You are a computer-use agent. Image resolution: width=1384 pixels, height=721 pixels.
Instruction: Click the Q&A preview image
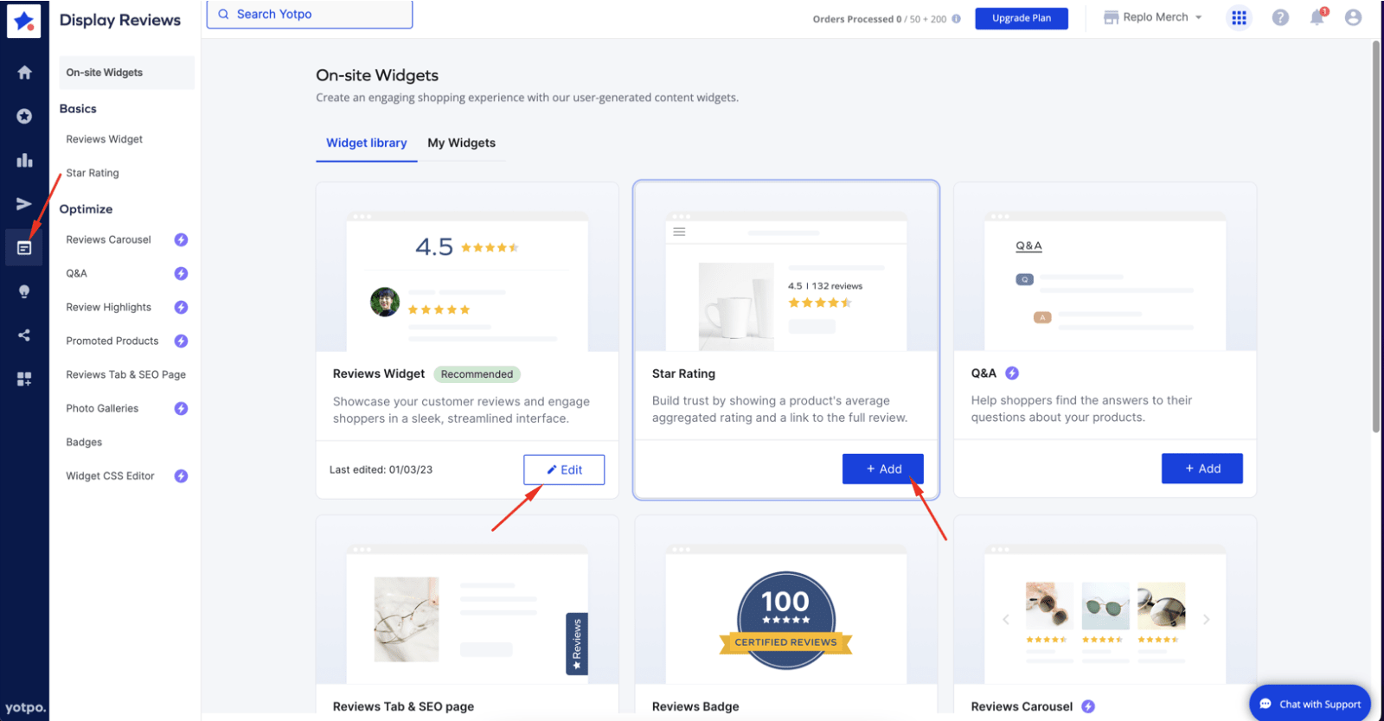1105,268
